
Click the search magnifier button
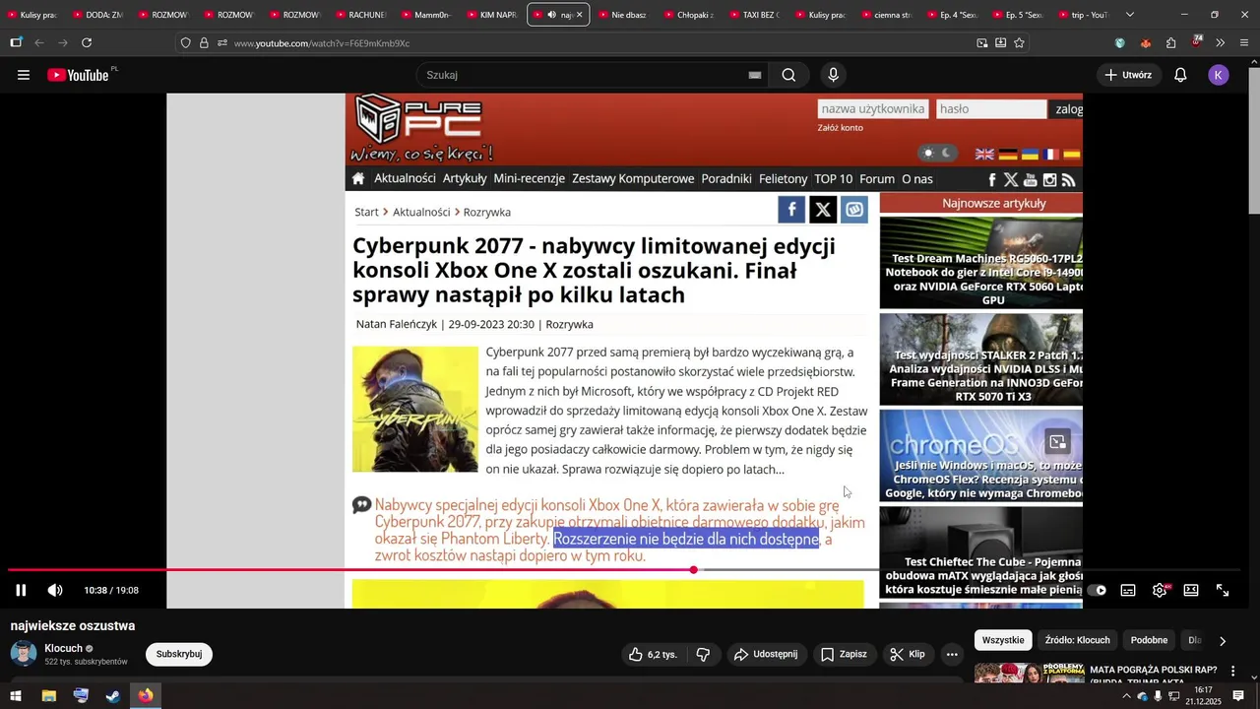point(788,75)
